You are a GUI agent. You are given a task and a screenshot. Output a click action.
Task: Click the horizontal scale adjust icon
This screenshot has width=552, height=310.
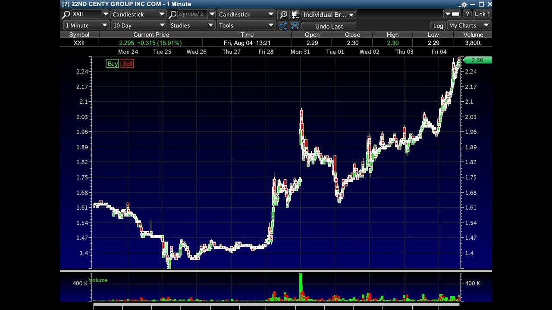point(295,26)
